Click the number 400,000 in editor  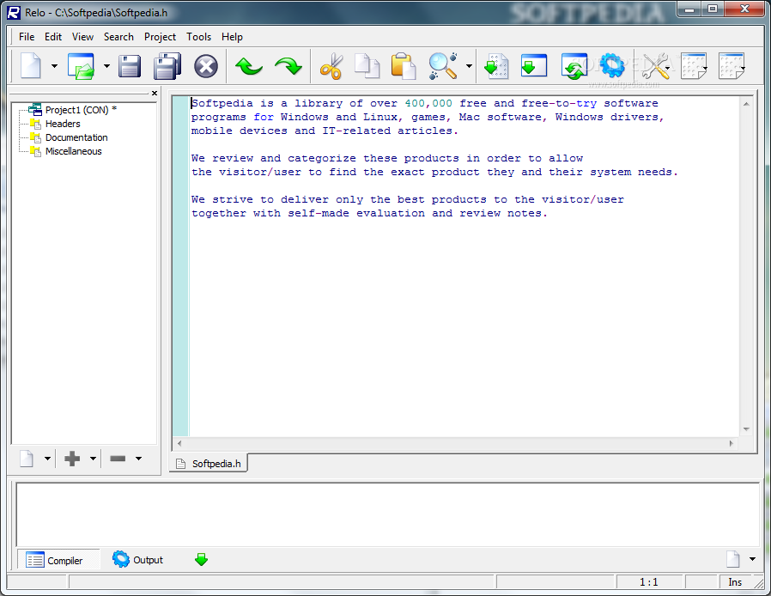coord(428,103)
